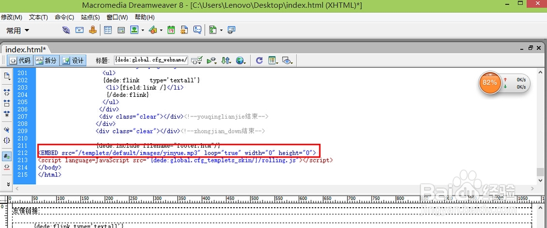This screenshot has width=547, height=228.
Task: Click the Media insert icon
Action: tap(153, 30)
